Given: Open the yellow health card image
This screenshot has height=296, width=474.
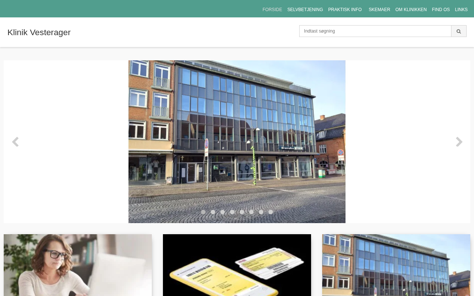Looking at the screenshot, I should 237,265.
